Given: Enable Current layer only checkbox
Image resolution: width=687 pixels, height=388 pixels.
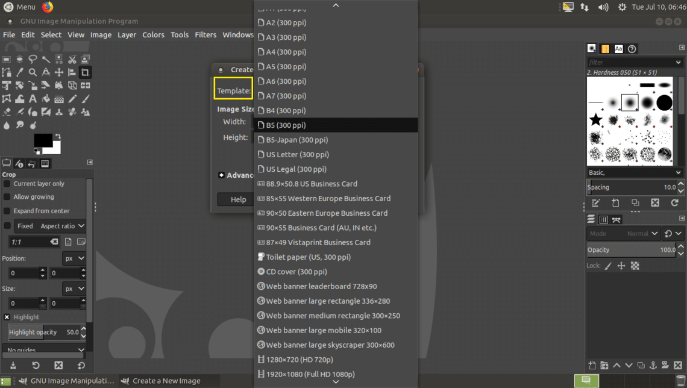Looking at the screenshot, I should coord(7,184).
